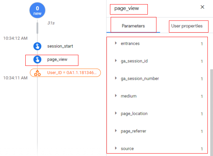Expand the ga_session_number parameter
213x156 pixels.
pos(116,79)
